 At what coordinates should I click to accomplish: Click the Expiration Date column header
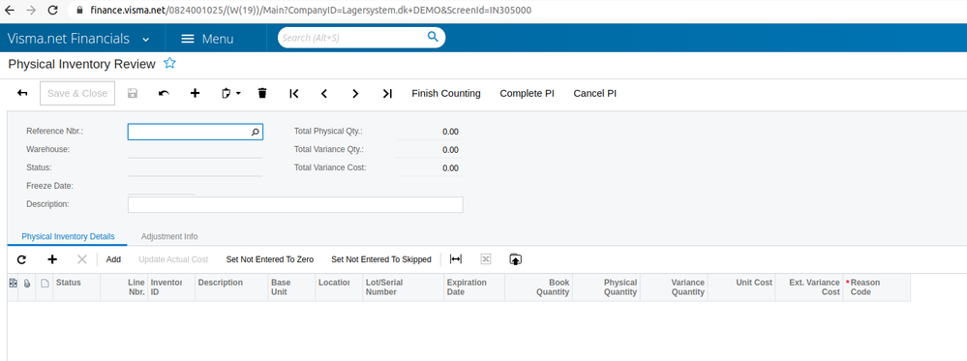point(473,287)
